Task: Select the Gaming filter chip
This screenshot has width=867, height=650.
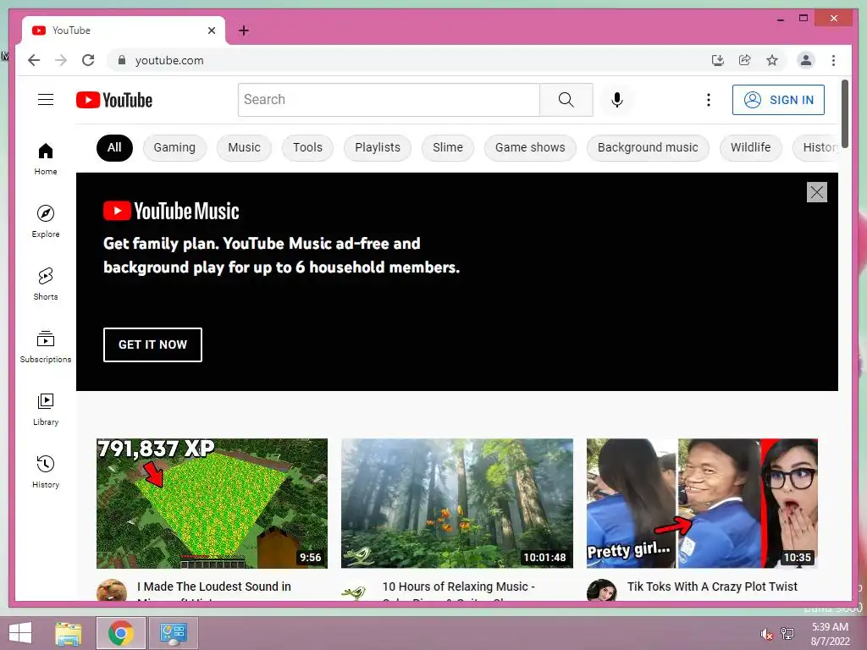Action: click(x=174, y=147)
